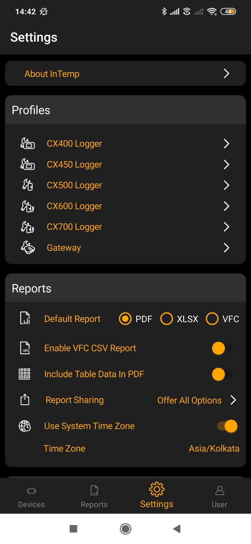This screenshot has height=544, width=251.
Task: Open the User tab
Action: pyautogui.click(x=219, y=496)
